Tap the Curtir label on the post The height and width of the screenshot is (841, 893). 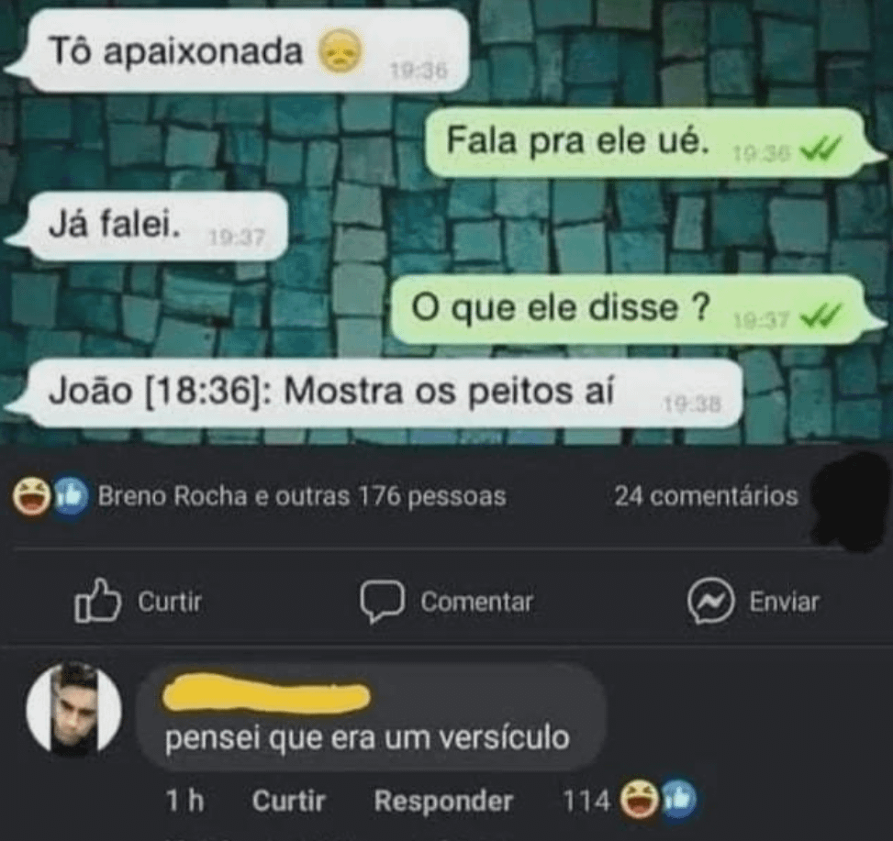(170, 602)
